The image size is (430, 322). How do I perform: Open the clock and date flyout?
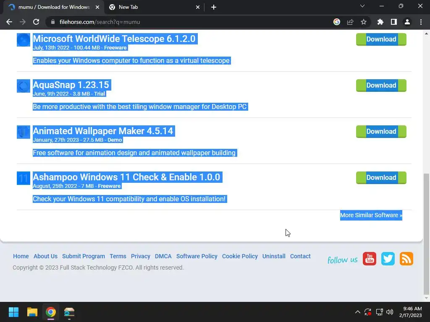click(x=410, y=312)
